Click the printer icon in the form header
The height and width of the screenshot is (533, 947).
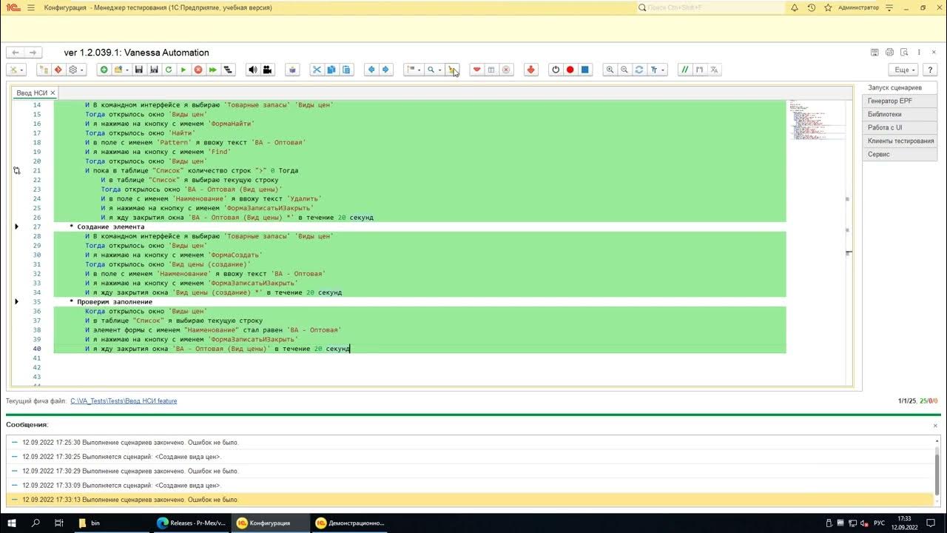tap(889, 53)
